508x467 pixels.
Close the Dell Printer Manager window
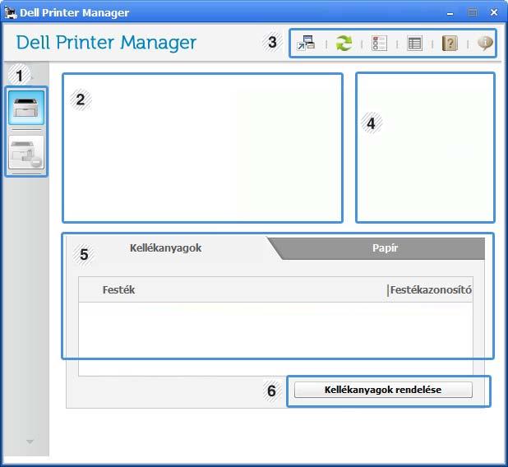[494, 12]
